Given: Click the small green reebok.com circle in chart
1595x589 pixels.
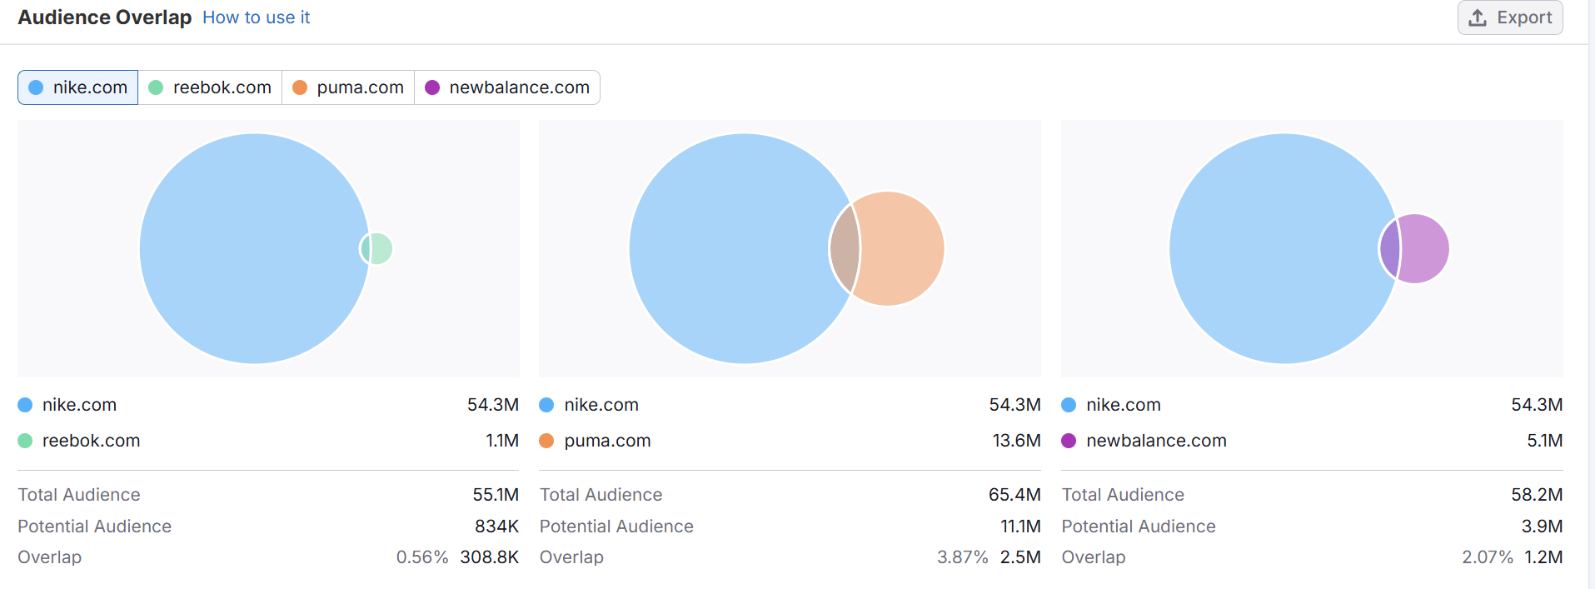Looking at the screenshot, I should click(381, 248).
